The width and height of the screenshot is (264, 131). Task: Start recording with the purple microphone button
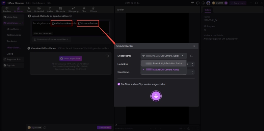(x=156, y=96)
